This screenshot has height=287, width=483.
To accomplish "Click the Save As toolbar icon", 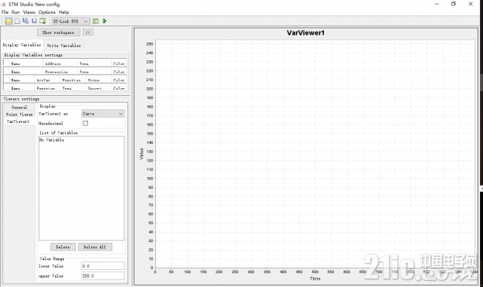I will pos(26,21).
